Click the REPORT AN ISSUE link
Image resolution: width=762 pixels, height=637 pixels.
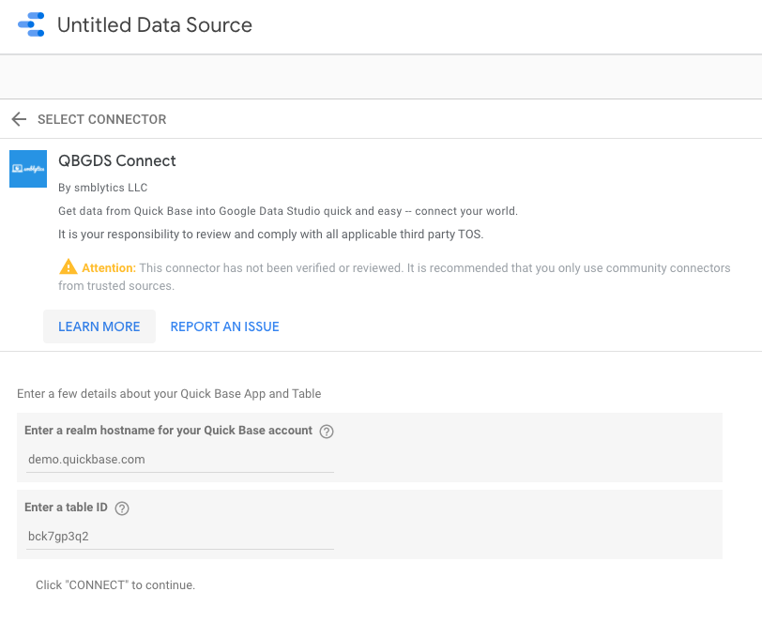[x=224, y=326]
